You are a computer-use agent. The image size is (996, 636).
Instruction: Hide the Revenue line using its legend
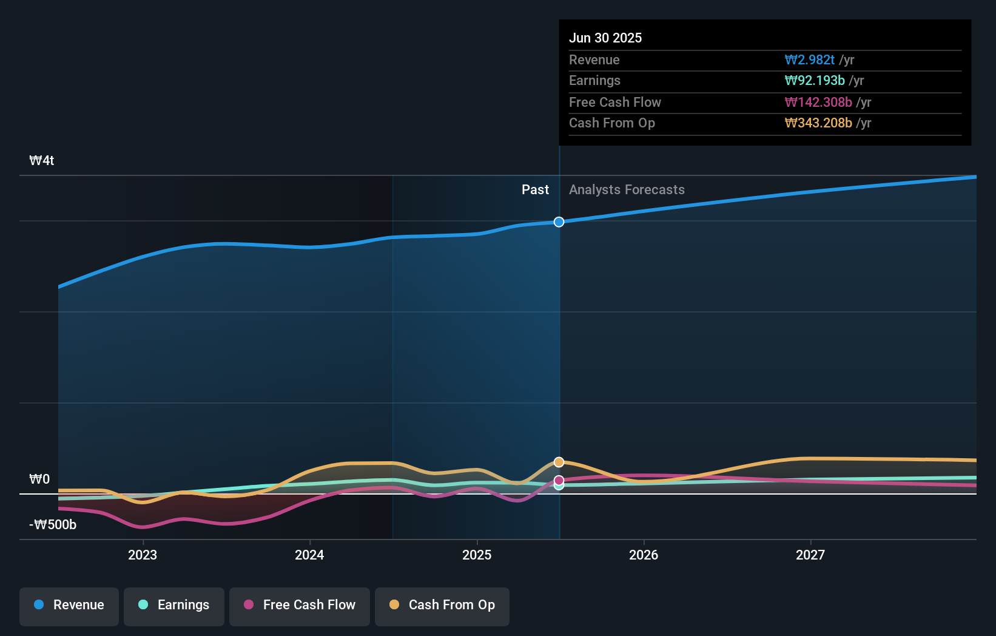point(69,605)
